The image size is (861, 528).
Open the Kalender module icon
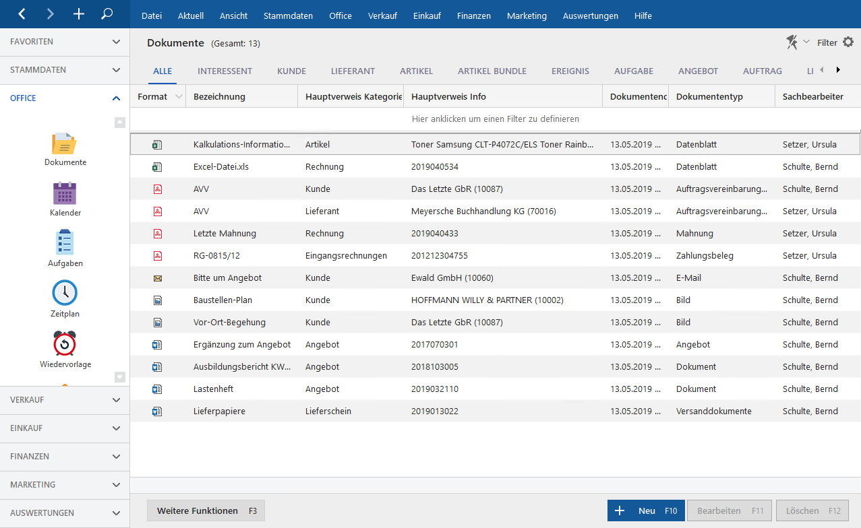pyautogui.click(x=65, y=194)
